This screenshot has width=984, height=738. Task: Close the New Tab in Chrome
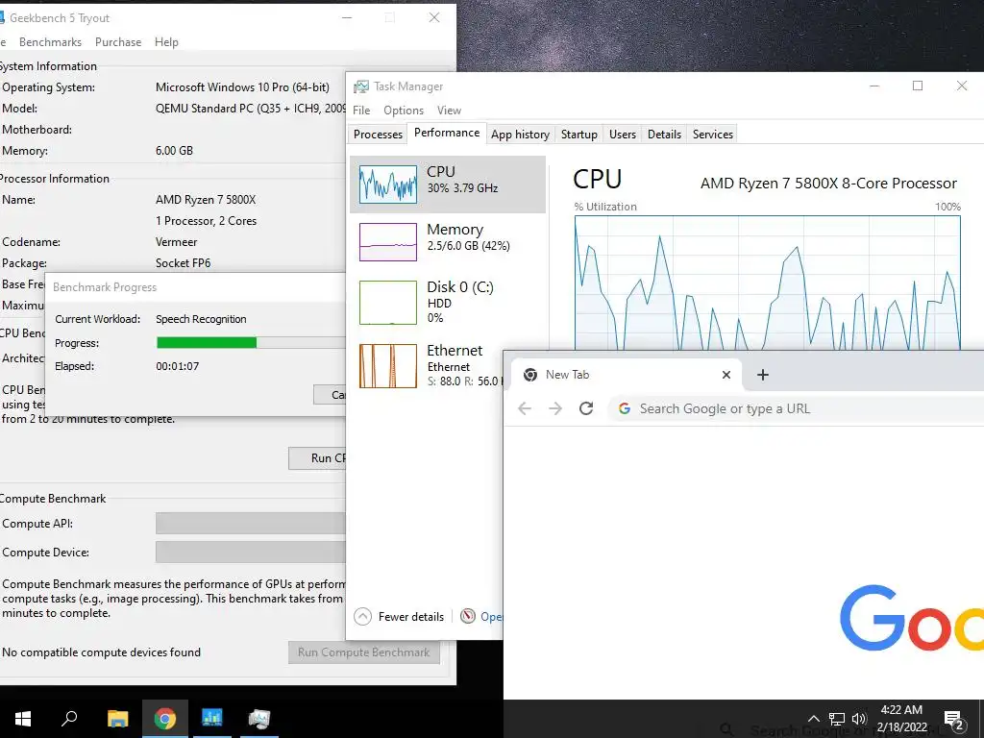pyautogui.click(x=726, y=375)
